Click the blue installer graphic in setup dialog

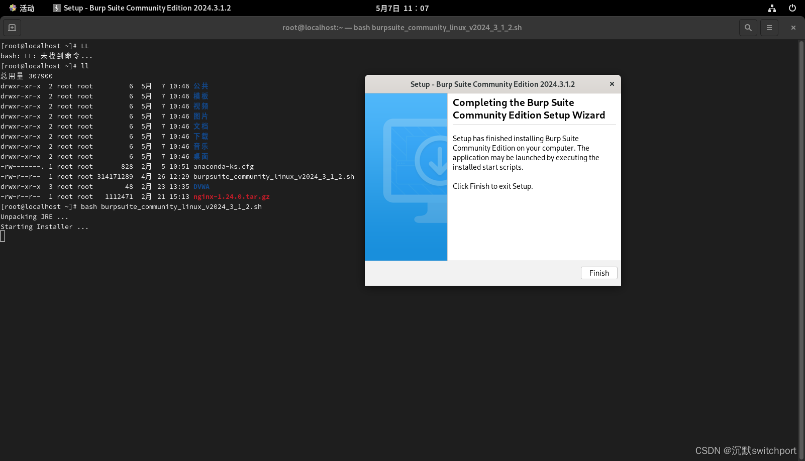click(x=406, y=177)
